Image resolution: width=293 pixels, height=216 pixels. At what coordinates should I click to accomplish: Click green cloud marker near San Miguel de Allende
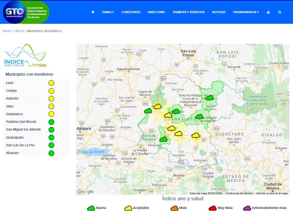(x=199, y=117)
